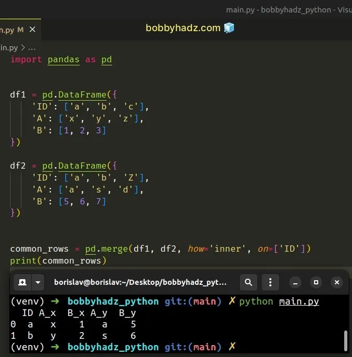Click the print function call
The height and width of the screenshot is (357, 352).
tap(23, 261)
